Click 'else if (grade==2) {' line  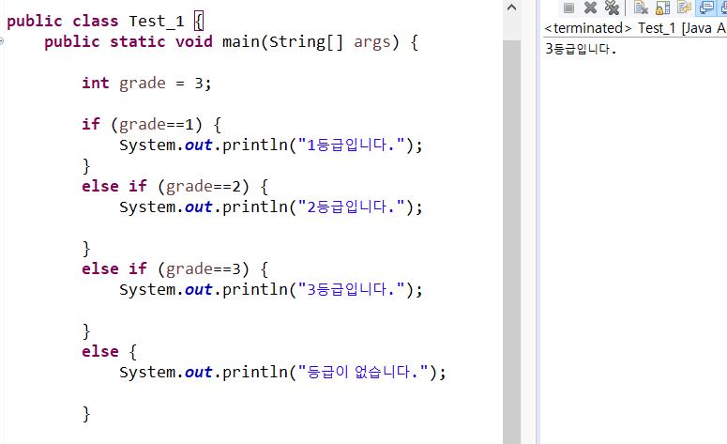[x=175, y=187]
